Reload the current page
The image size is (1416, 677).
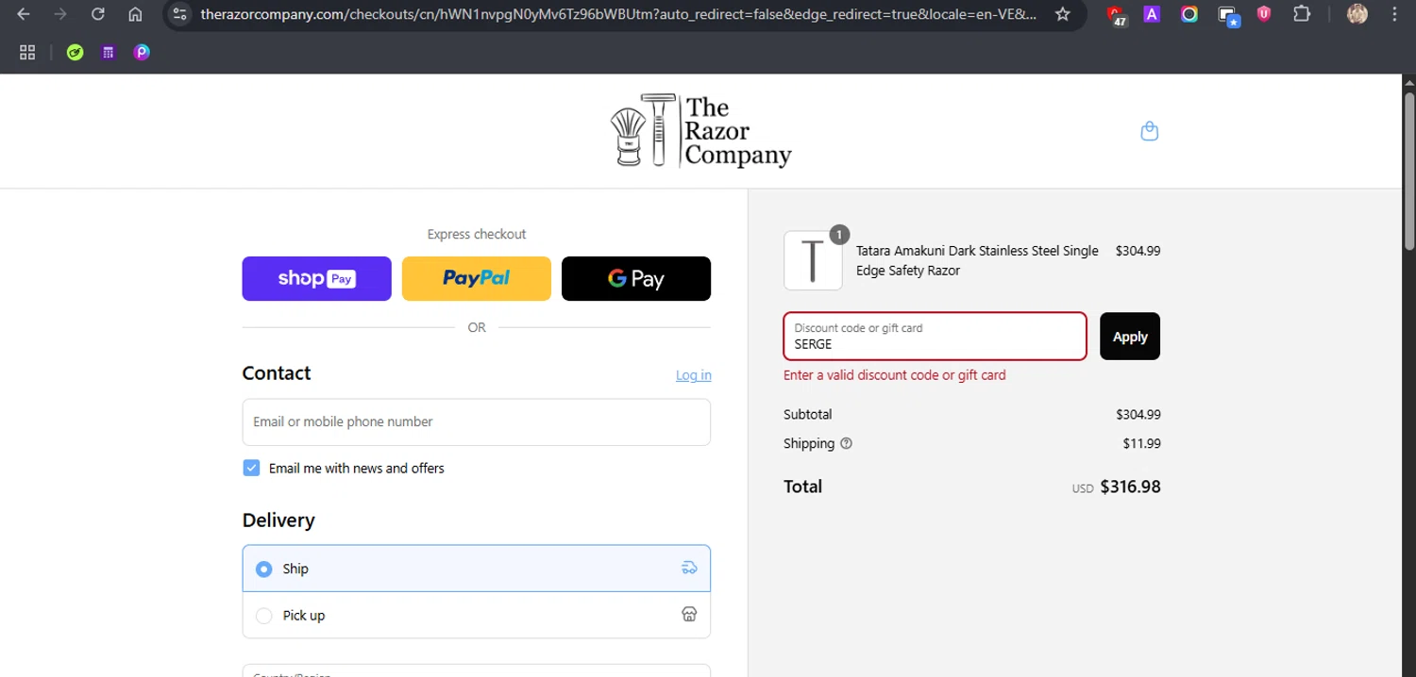tap(98, 14)
